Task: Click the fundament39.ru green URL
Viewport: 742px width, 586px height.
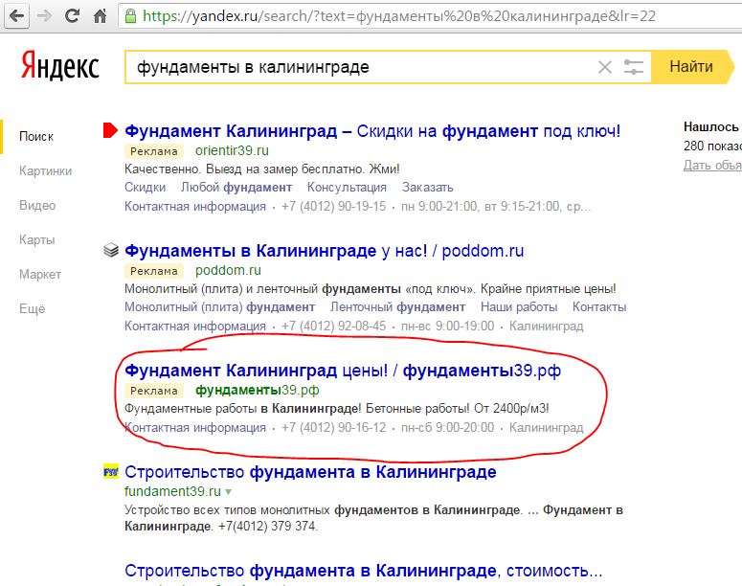Action: tap(172, 492)
